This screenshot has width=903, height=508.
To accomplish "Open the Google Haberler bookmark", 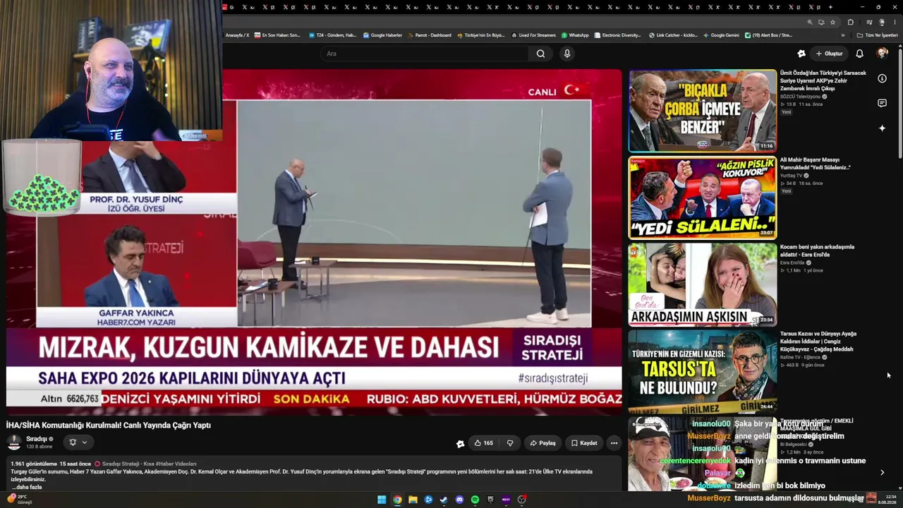I will click(382, 35).
